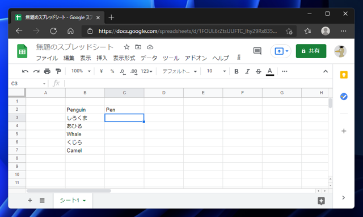The width and height of the screenshot is (363, 217).
Task: Open more toolbar options ellipsis
Action: click(x=285, y=71)
